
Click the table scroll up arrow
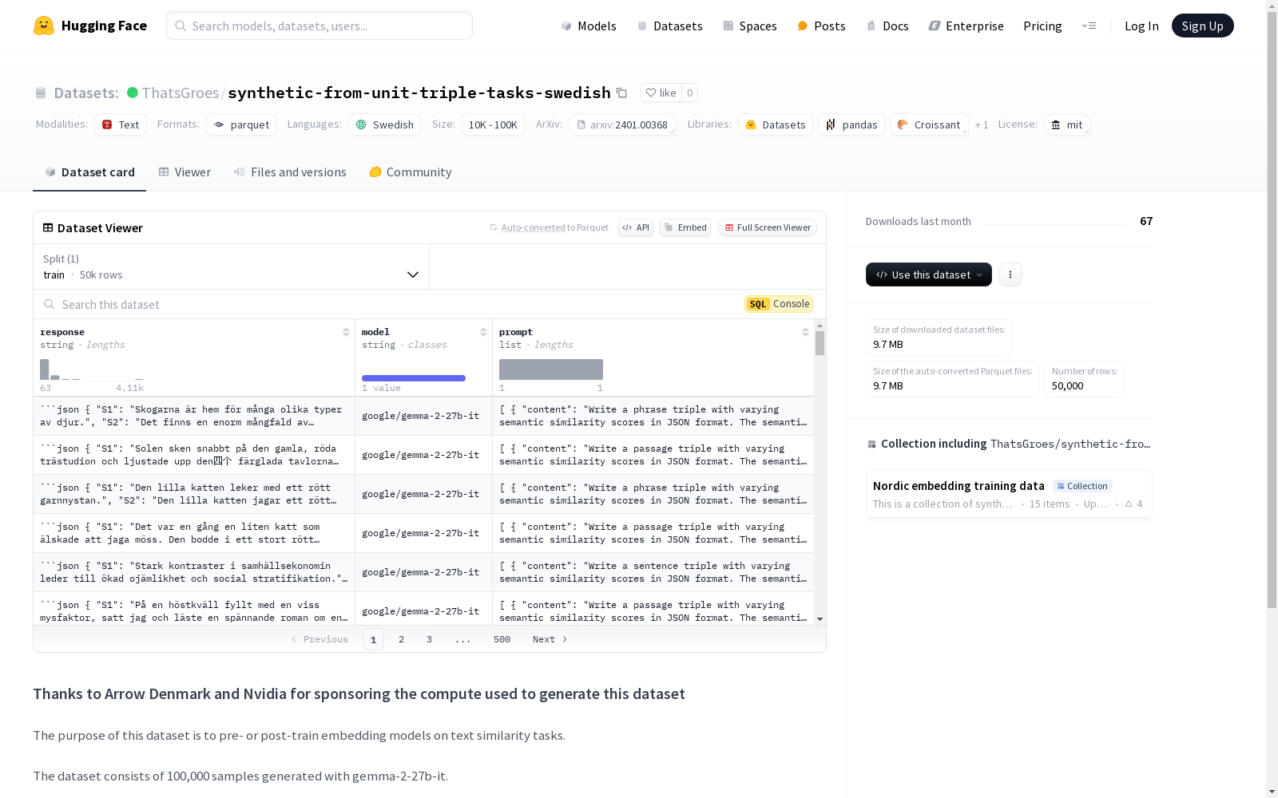point(820,326)
